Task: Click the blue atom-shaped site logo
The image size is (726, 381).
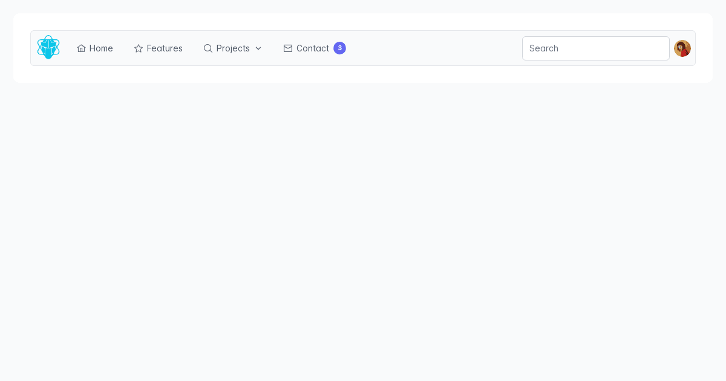Action: tap(48, 47)
